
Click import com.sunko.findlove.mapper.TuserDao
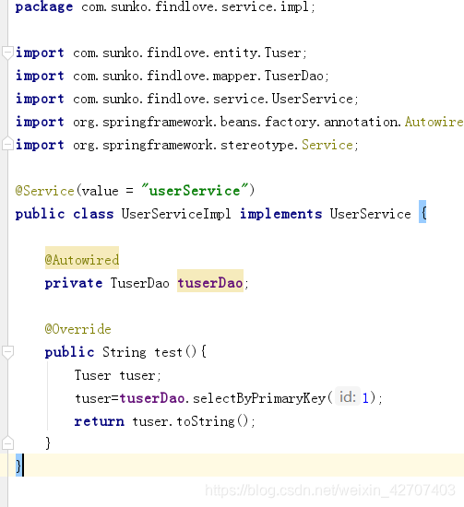(172, 76)
